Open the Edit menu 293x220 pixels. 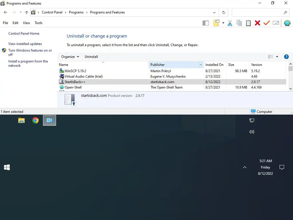(15, 23)
